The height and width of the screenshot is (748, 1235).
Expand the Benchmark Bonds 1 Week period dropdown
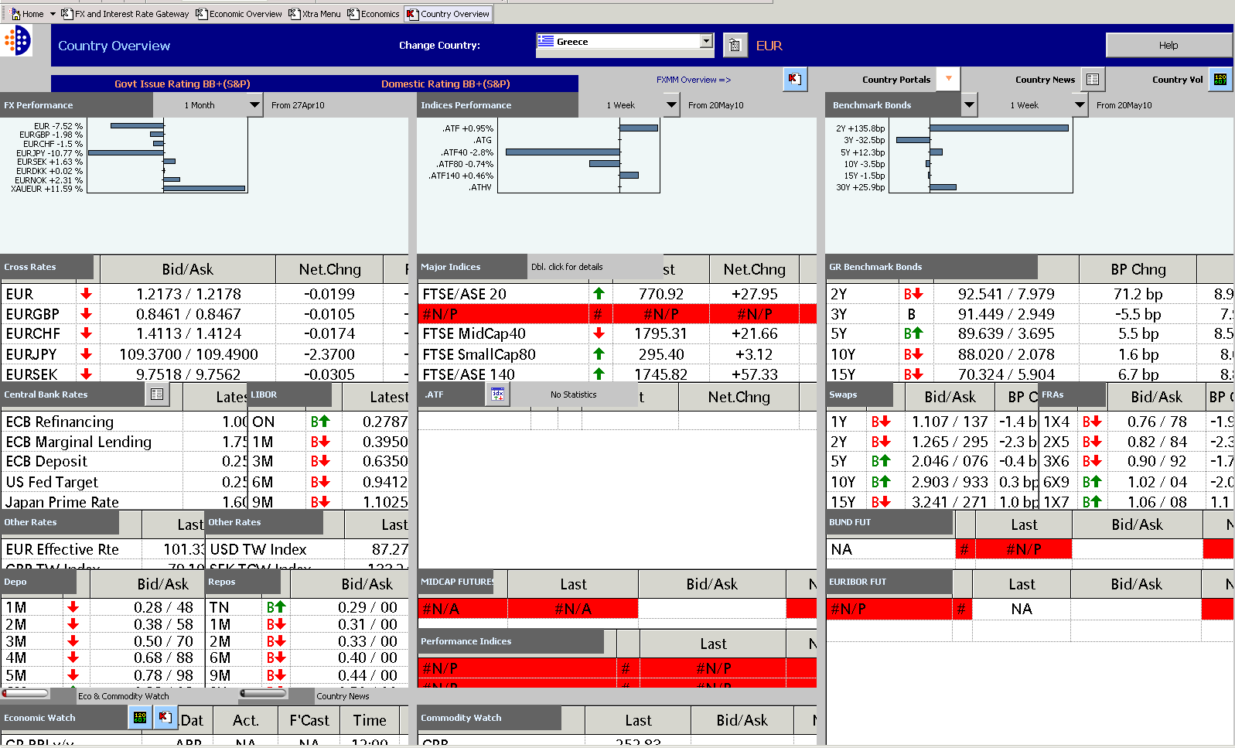point(1080,105)
